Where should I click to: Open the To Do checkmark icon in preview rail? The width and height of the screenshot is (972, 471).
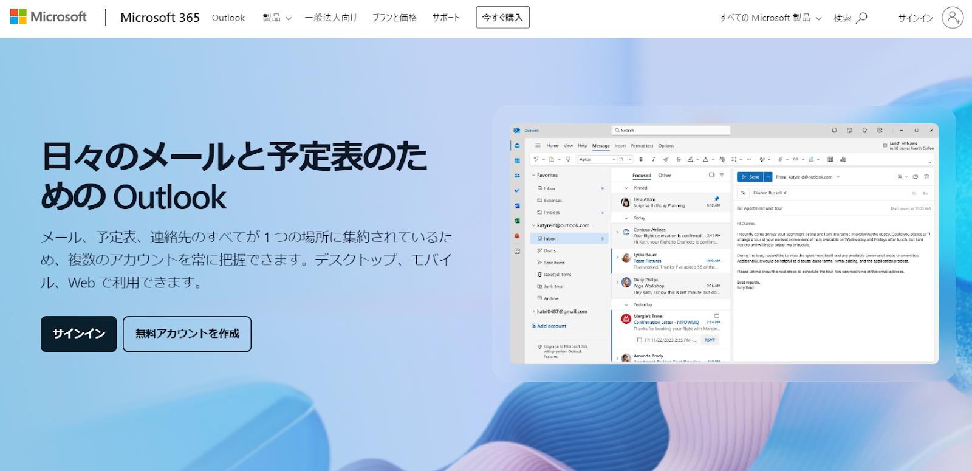point(517,190)
